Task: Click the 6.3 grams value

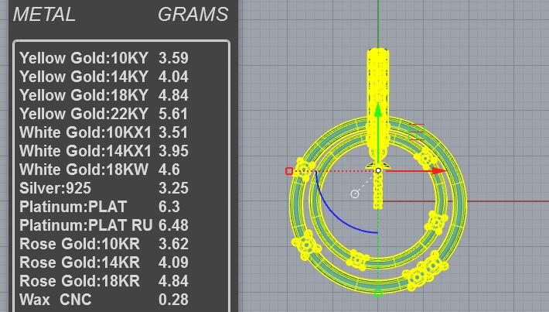Action: [x=169, y=207]
